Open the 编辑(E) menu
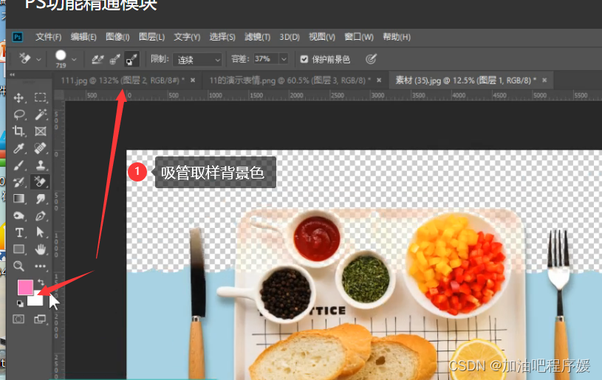The image size is (602, 380). [x=83, y=37]
